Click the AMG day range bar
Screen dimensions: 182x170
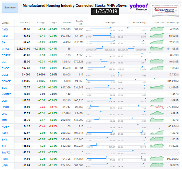pos(101,29)
